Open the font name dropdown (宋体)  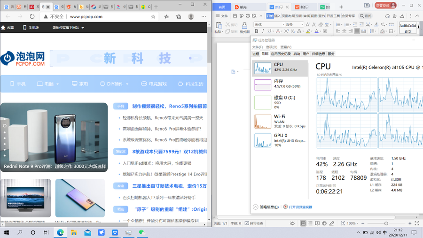(x=268, y=24)
